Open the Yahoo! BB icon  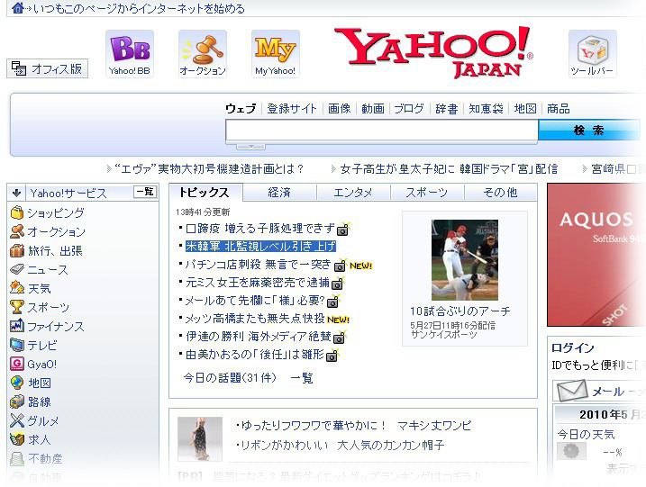coord(130,53)
